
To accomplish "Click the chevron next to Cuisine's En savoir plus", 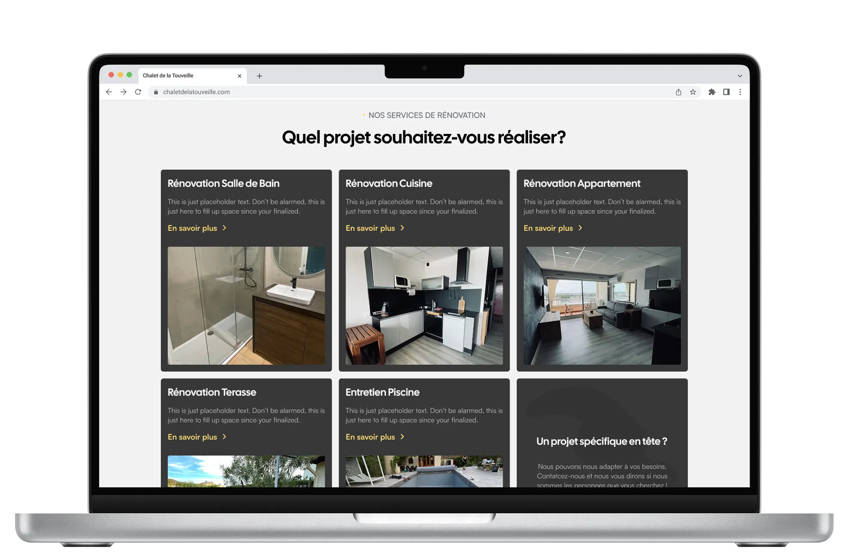I will [402, 228].
